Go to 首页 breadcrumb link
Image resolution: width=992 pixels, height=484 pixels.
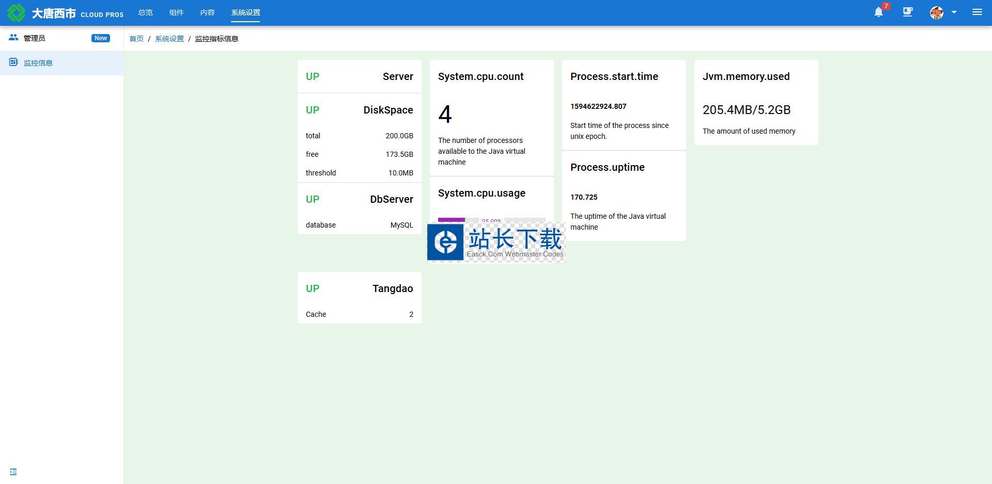[x=136, y=39]
